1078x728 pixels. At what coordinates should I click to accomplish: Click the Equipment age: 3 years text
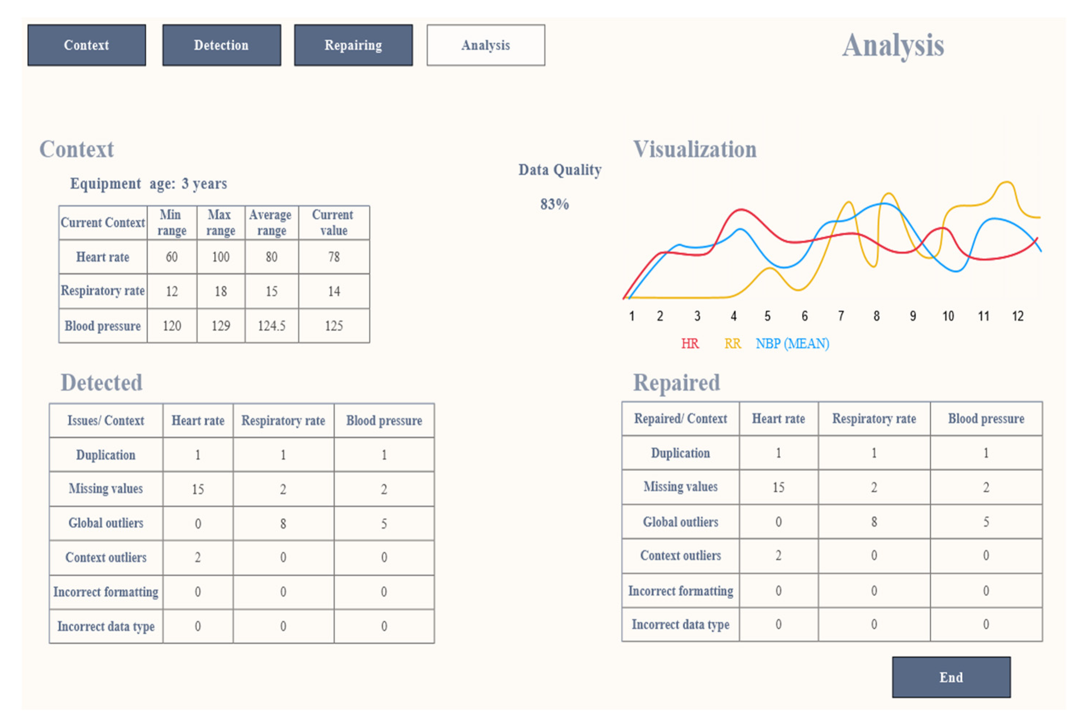click(x=148, y=183)
